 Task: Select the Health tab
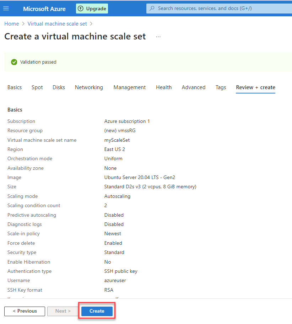click(x=164, y=87)
